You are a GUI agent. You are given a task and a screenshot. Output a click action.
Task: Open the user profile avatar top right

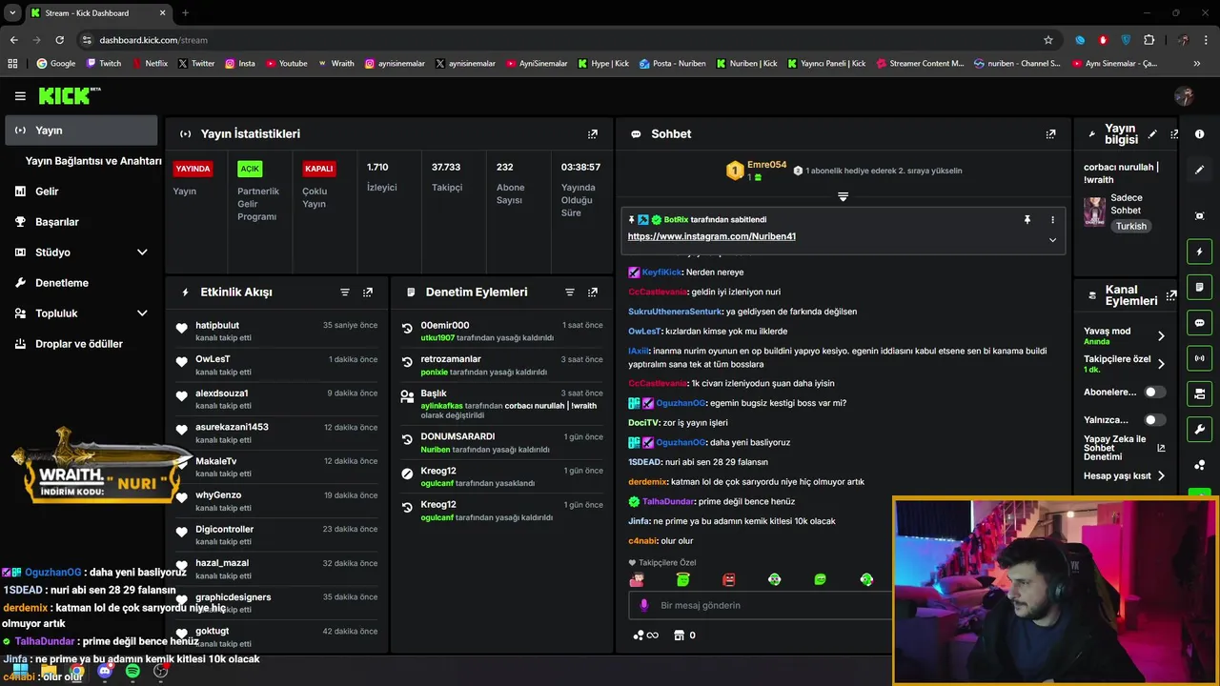tap(1184, 96)
